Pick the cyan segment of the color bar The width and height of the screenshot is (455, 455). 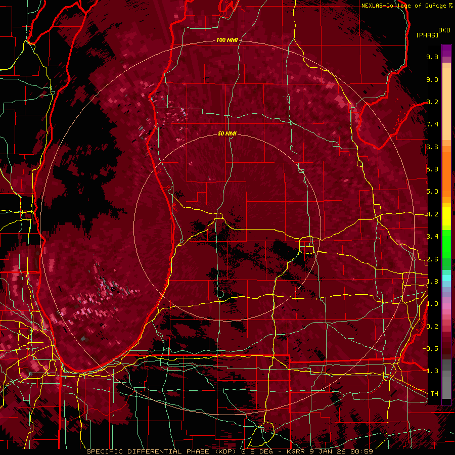(x=446, y=278)
